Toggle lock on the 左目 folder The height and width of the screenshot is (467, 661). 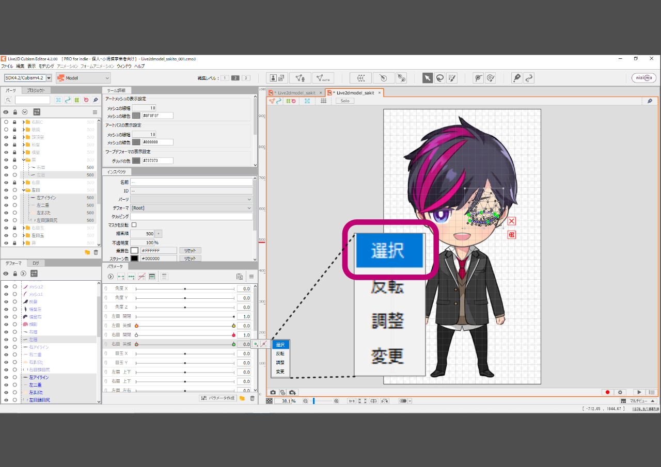click(x=15, y=190)
